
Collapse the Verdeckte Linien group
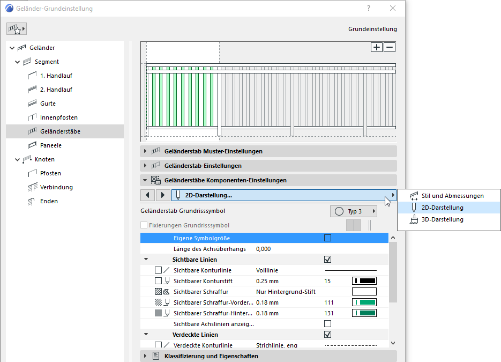coord(146,335)
